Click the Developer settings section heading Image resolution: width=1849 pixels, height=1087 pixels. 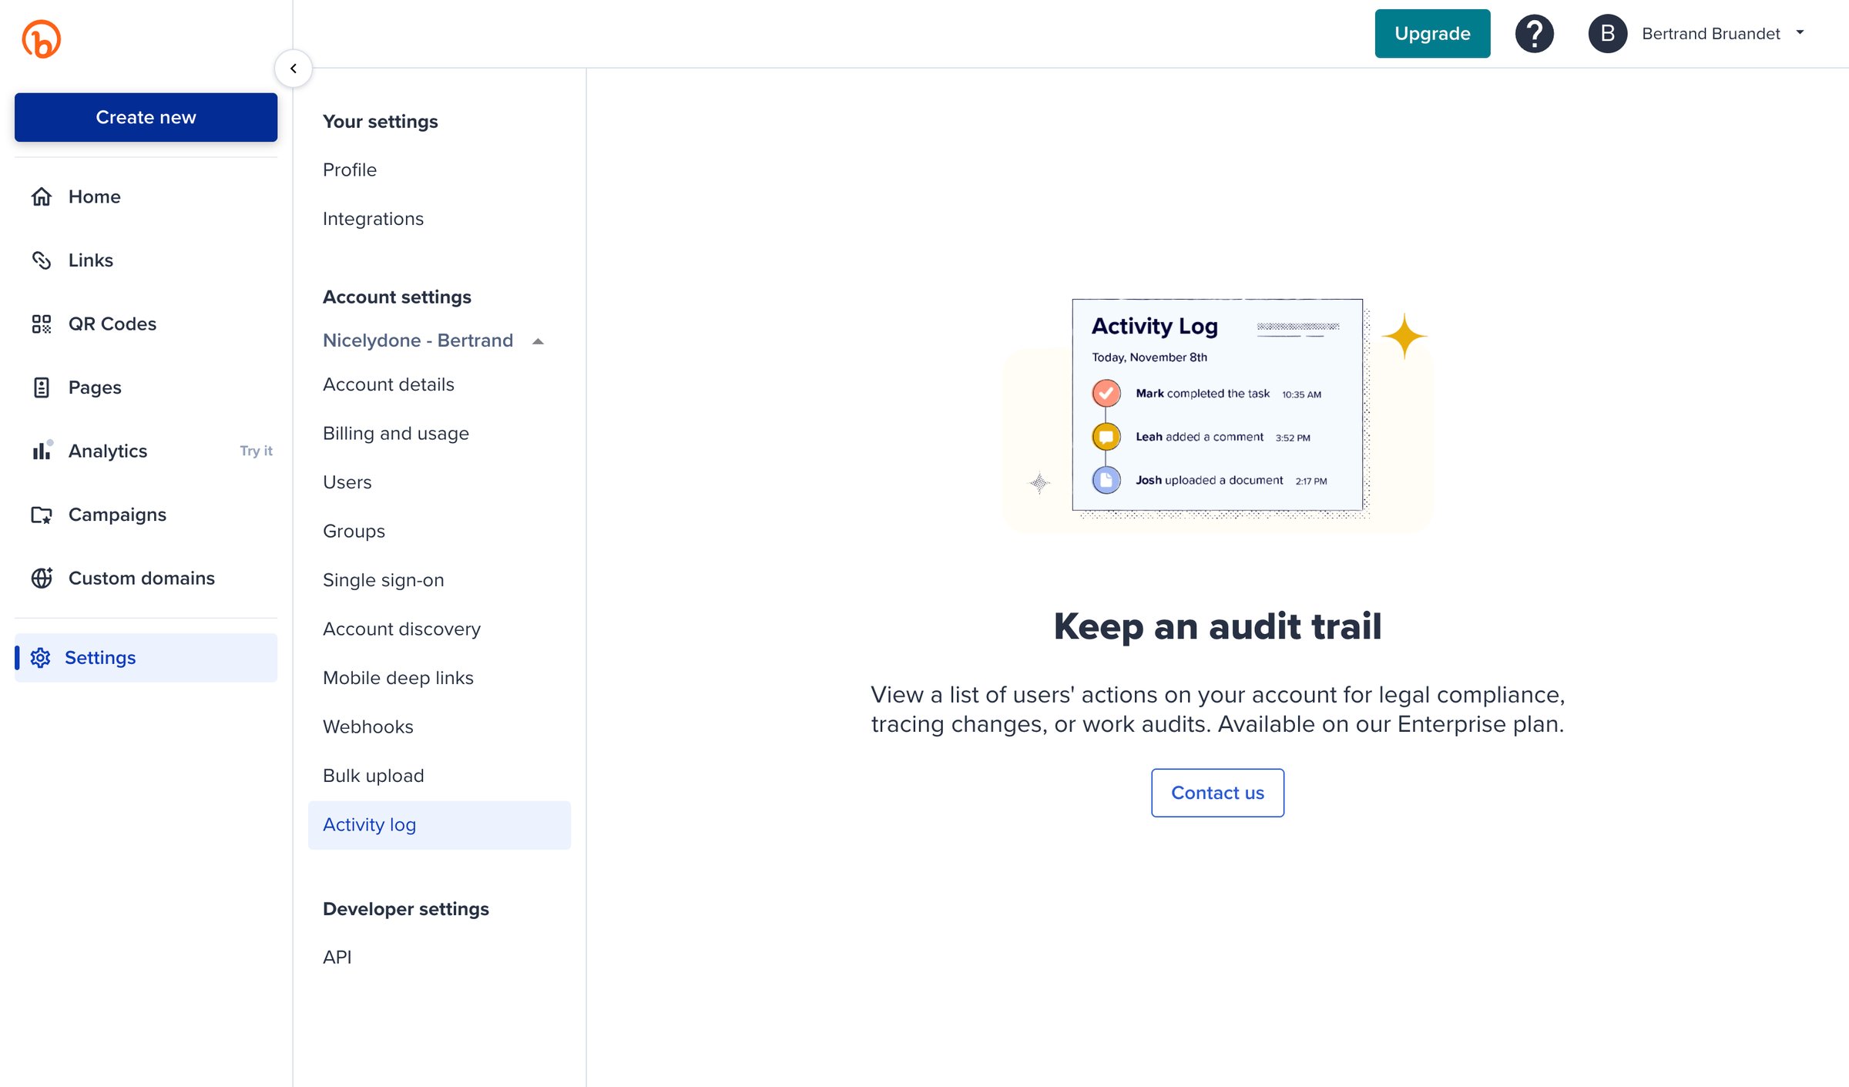405,909
